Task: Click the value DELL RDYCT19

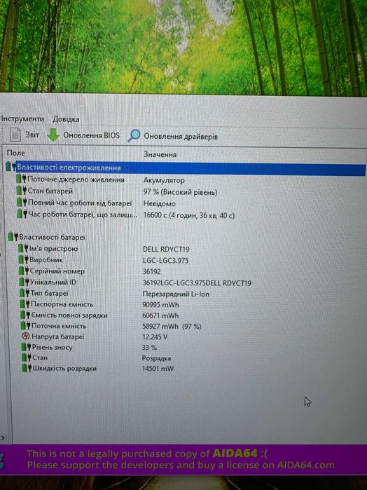Action: [166, 249]
